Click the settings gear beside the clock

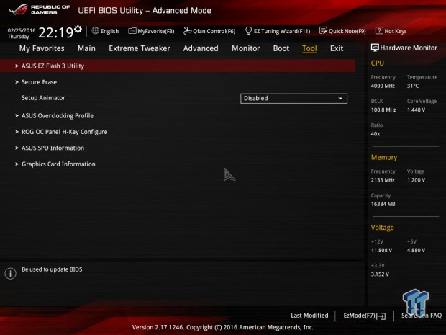(78, 29)
